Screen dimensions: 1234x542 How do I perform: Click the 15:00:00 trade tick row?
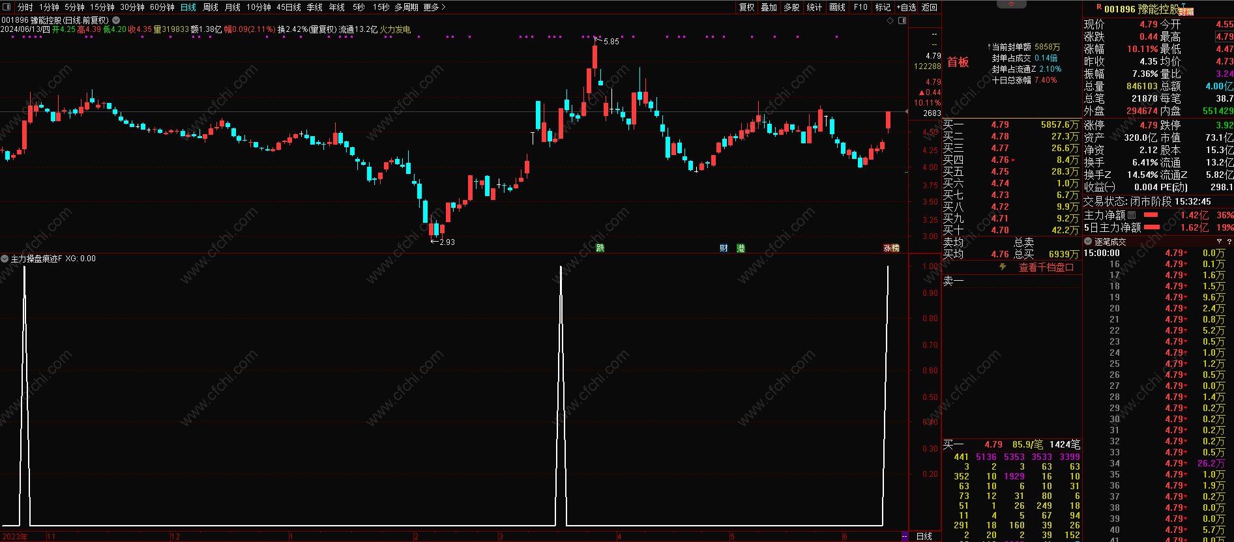point(1158,253)
